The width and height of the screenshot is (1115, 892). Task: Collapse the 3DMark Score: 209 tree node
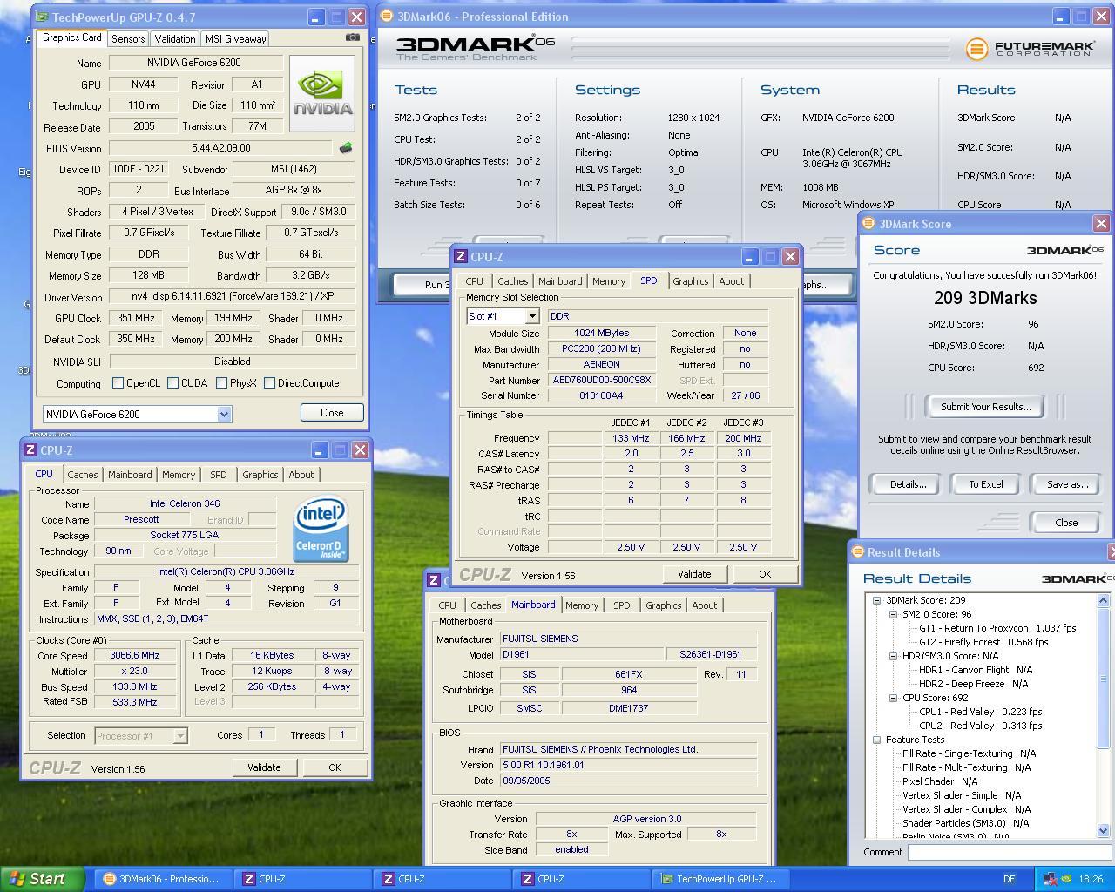click(x=876, y=600)
